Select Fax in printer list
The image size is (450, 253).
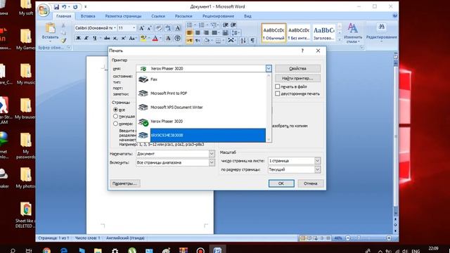201,79
